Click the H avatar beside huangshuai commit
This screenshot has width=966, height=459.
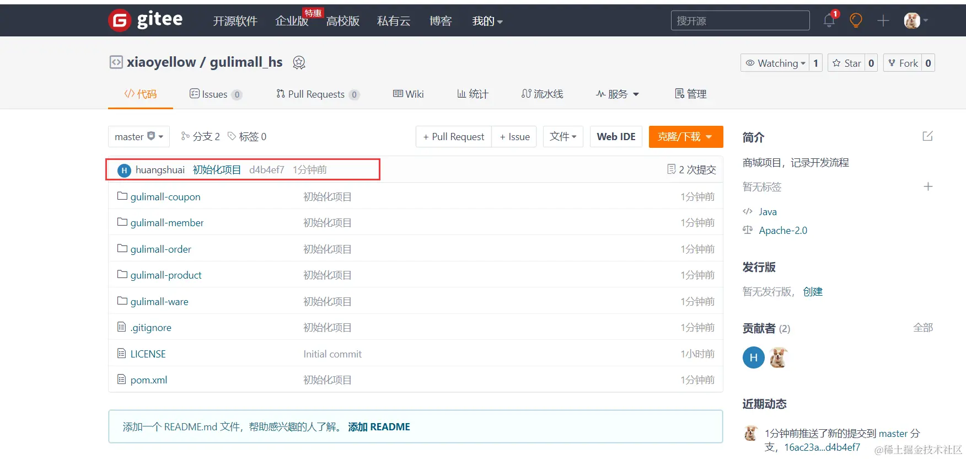124,170
